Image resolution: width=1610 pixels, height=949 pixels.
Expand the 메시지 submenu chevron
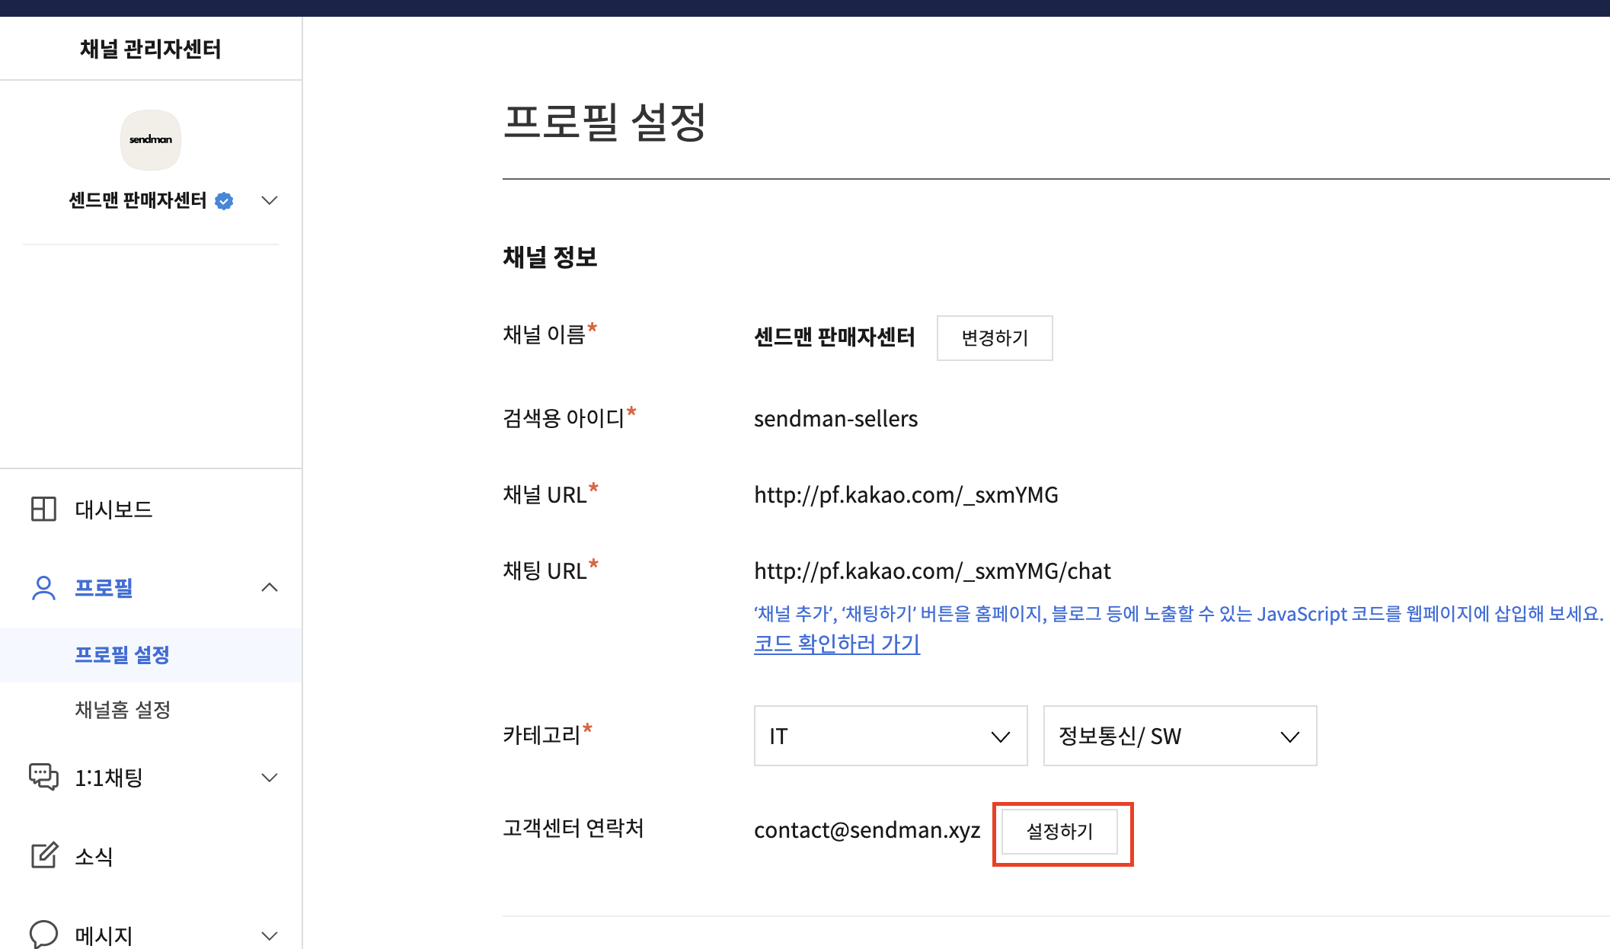coord(269,935)
